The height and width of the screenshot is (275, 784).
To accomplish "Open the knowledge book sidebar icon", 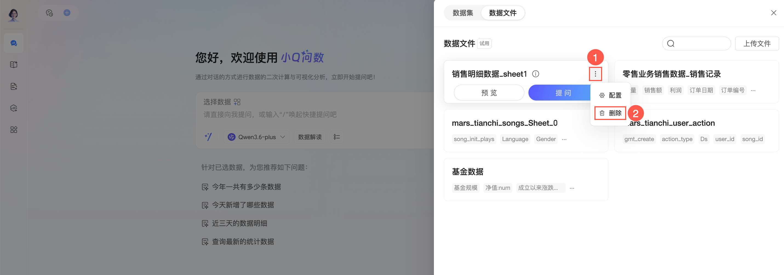I will 14,65.
